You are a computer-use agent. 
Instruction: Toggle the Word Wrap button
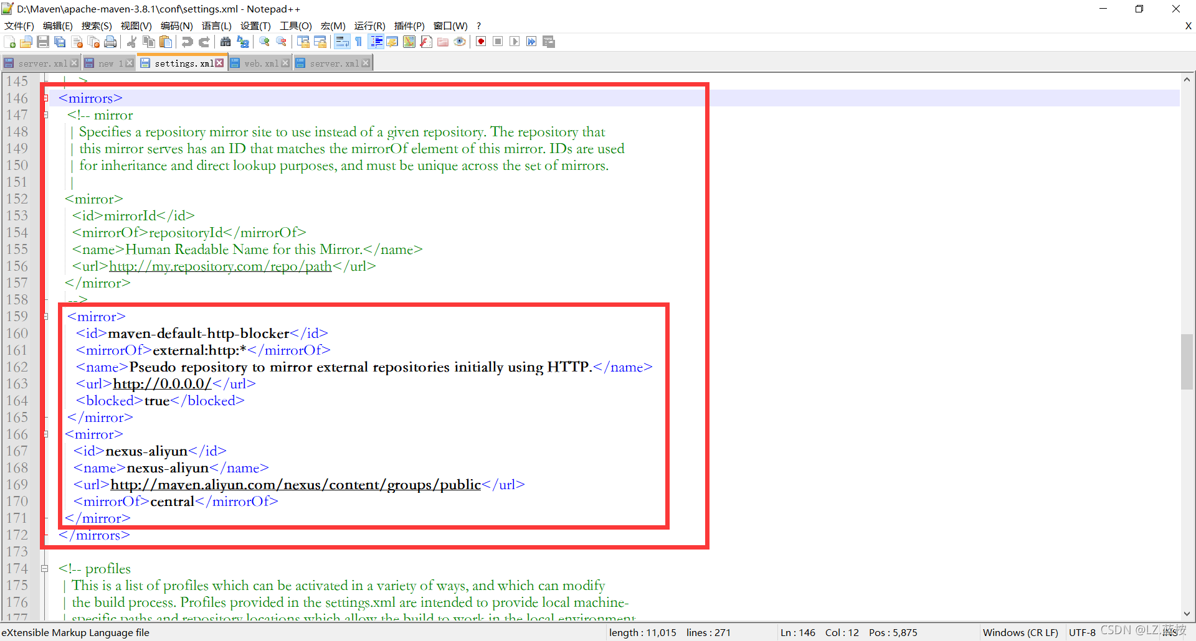[342, 42]
